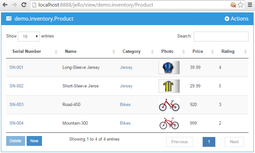Click the Delete button
The width and height of the screenshot is (255, 153).
tap(16, 141)
